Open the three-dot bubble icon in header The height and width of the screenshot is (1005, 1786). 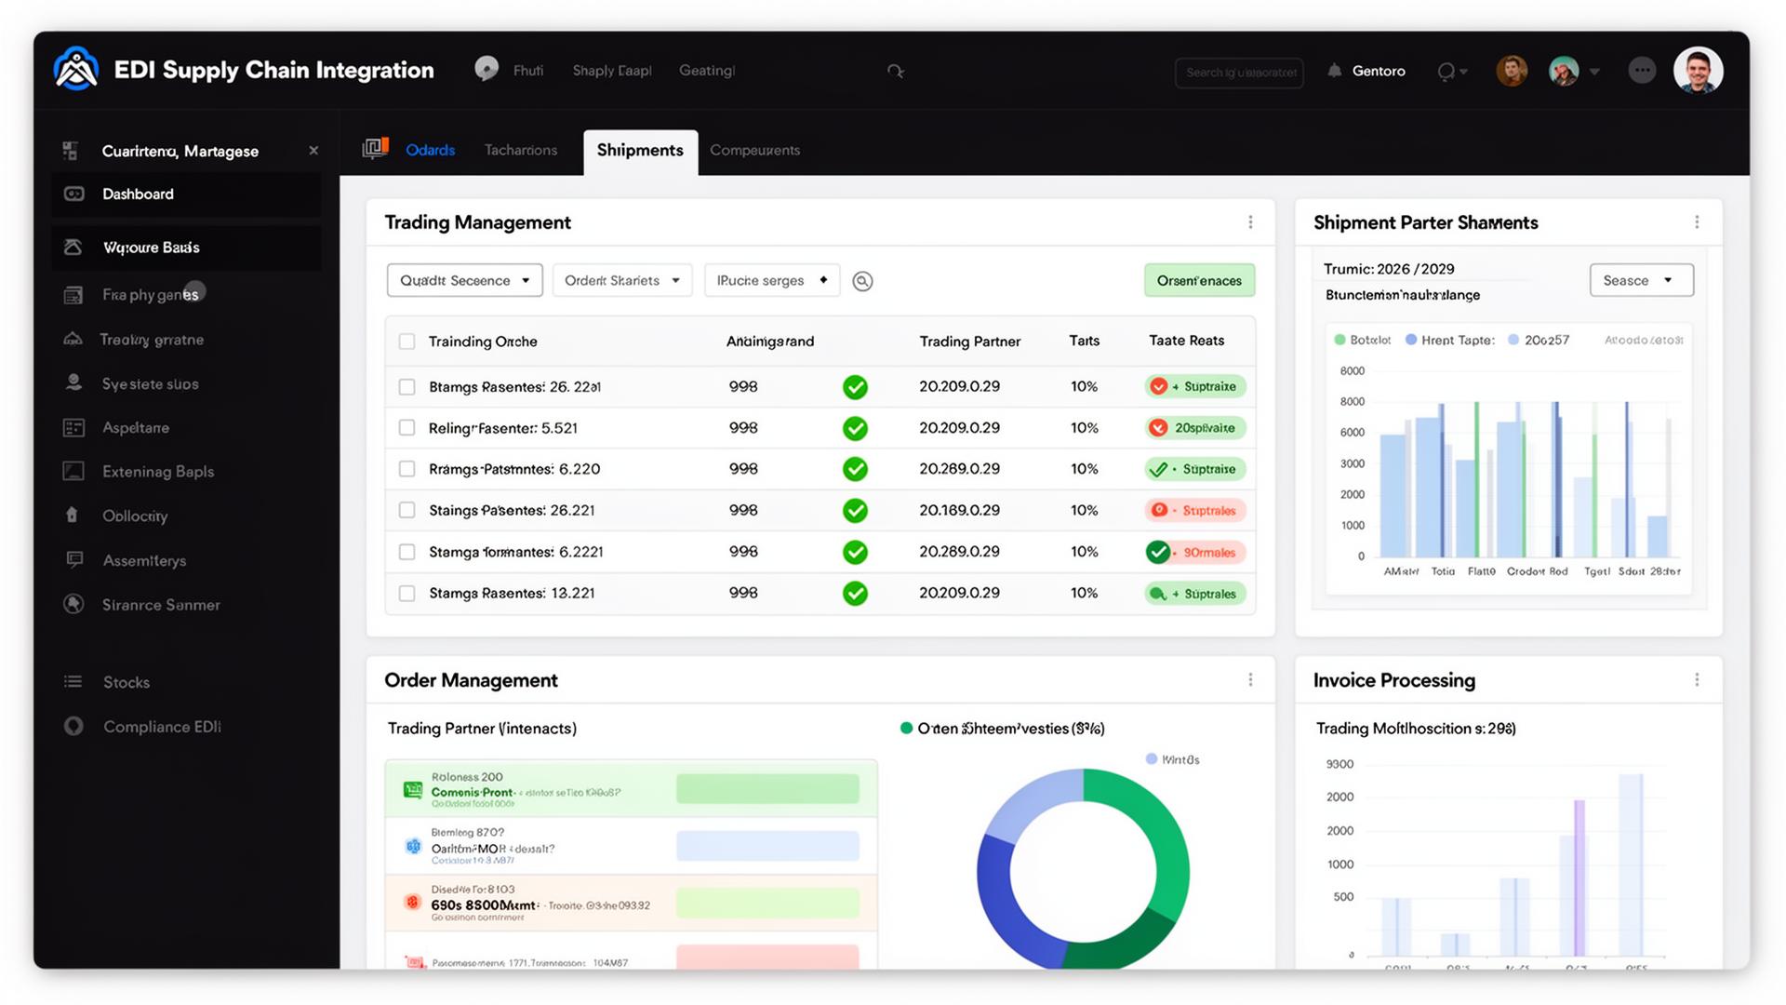point(1642,71)
